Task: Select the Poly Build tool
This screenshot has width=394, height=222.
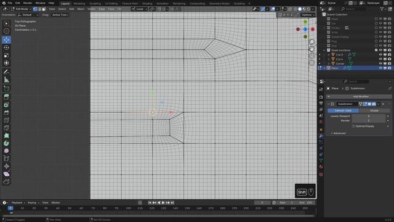Action: [x=6, y=136]
